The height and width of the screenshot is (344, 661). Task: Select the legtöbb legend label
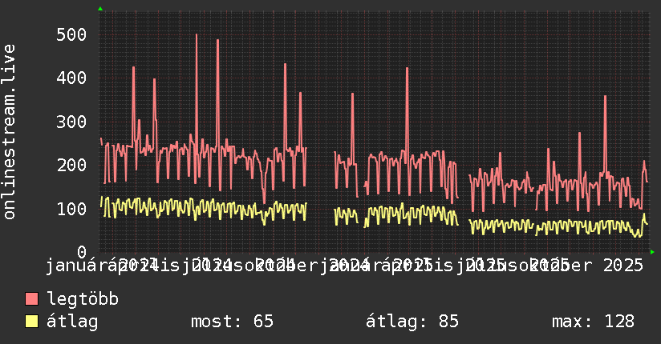(x=83, y=298)
